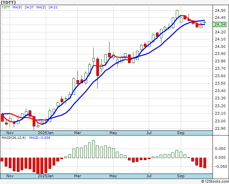Click the 22.90 price axis label
The image size is (229, 184).
pos(220,128)
